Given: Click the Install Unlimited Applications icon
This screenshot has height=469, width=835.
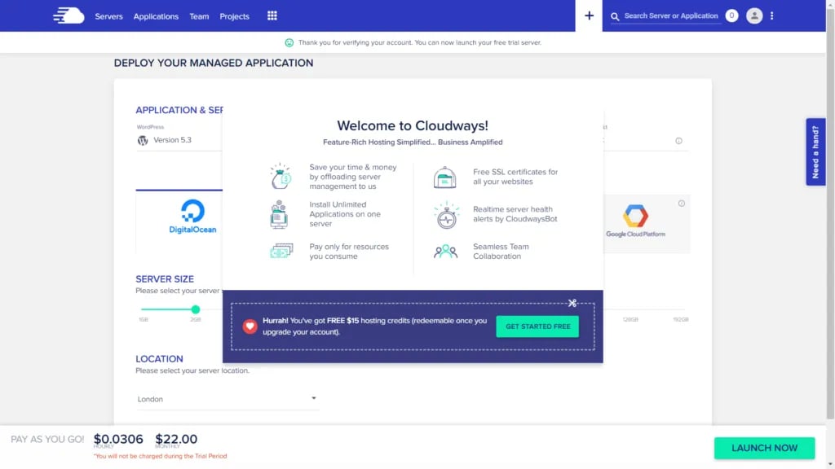Looking at the screenshot, I should coord(279,214).
